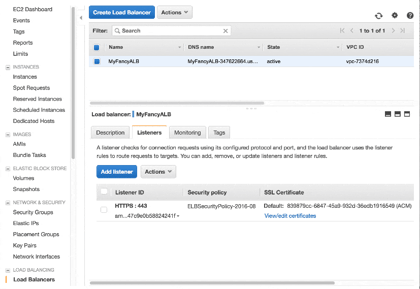Image resolution: width=420 pixels, height=289 pixels.
Task: Collapse the INSTANCES sidebar section
Action: (8, 67)
